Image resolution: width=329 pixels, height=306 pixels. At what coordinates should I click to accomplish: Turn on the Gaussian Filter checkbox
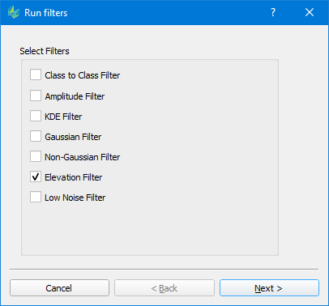pyautogui.click(x=36, y=136)
